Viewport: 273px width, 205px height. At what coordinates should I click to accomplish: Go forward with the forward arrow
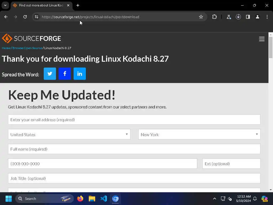pos(15,17)
